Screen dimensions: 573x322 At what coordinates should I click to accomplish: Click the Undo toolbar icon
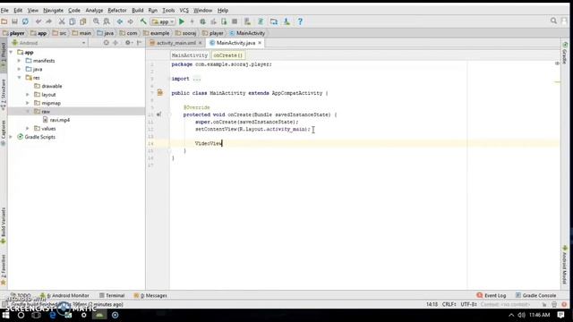[x=38, y=21]
